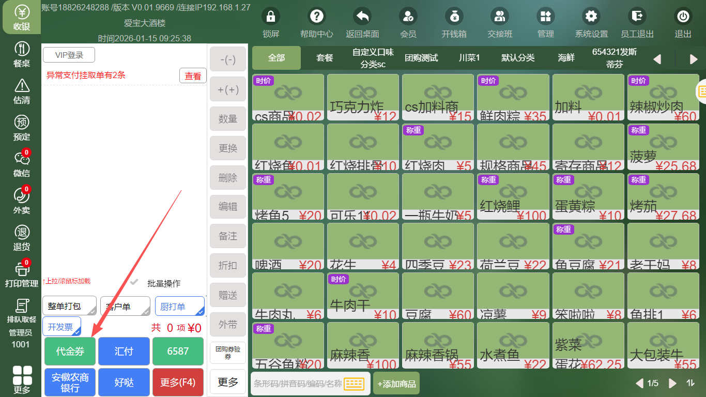
Task: Open the 帮助中心 help center
Action: coord(317,17)
